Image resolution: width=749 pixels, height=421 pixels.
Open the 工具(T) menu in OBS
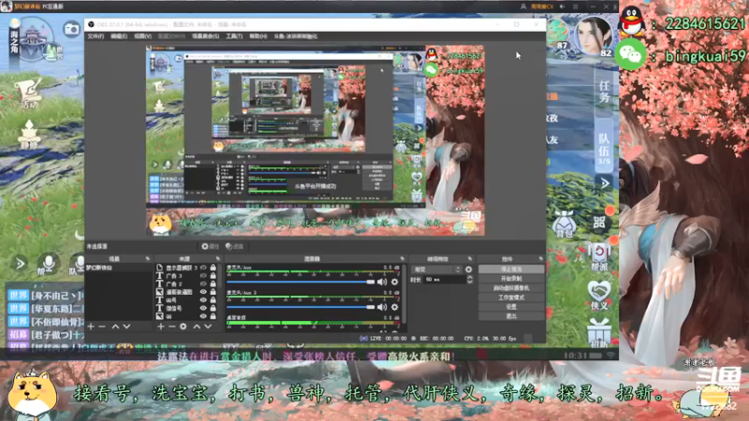point(234,36)
